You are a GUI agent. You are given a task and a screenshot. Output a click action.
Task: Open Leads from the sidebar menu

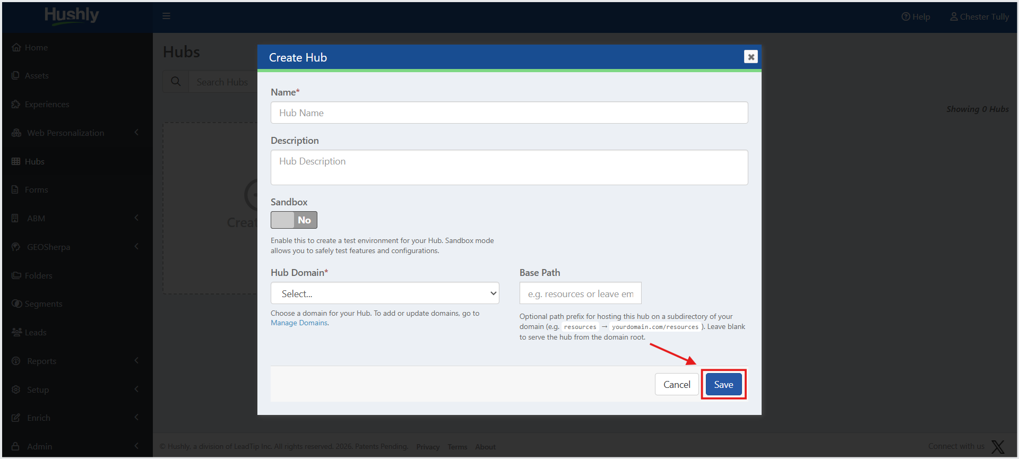tap(36, 332)
